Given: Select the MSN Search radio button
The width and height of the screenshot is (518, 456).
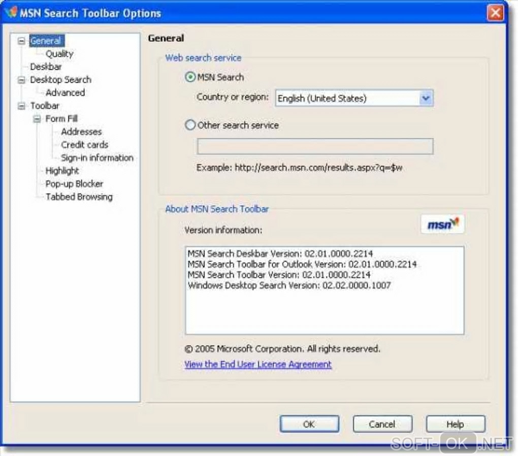Looking at the screenshot, I should point(190,77).
